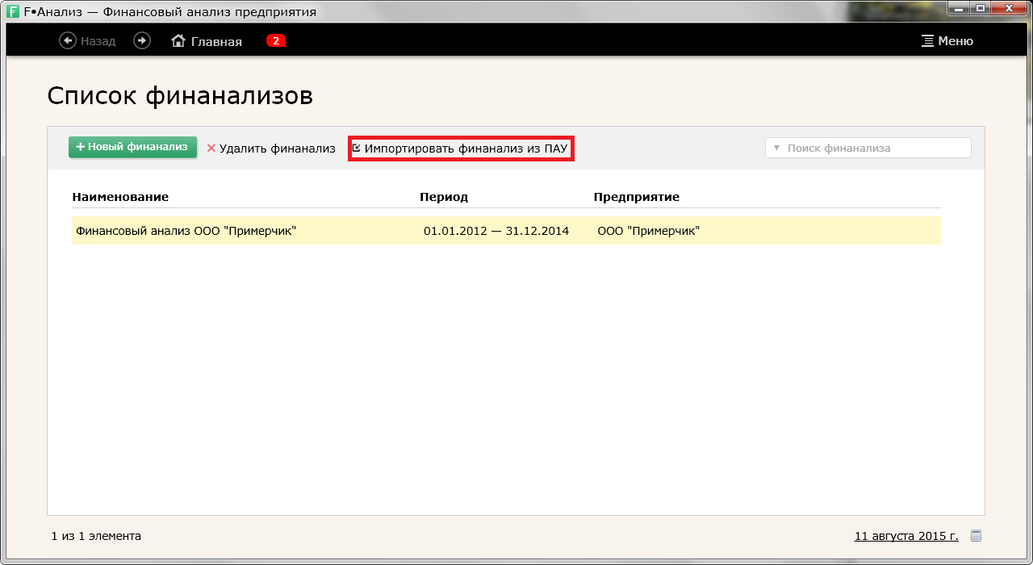The image size is (1033, 565).
Task: Open the Меню hamburger menu
Action: coord(947,41)
